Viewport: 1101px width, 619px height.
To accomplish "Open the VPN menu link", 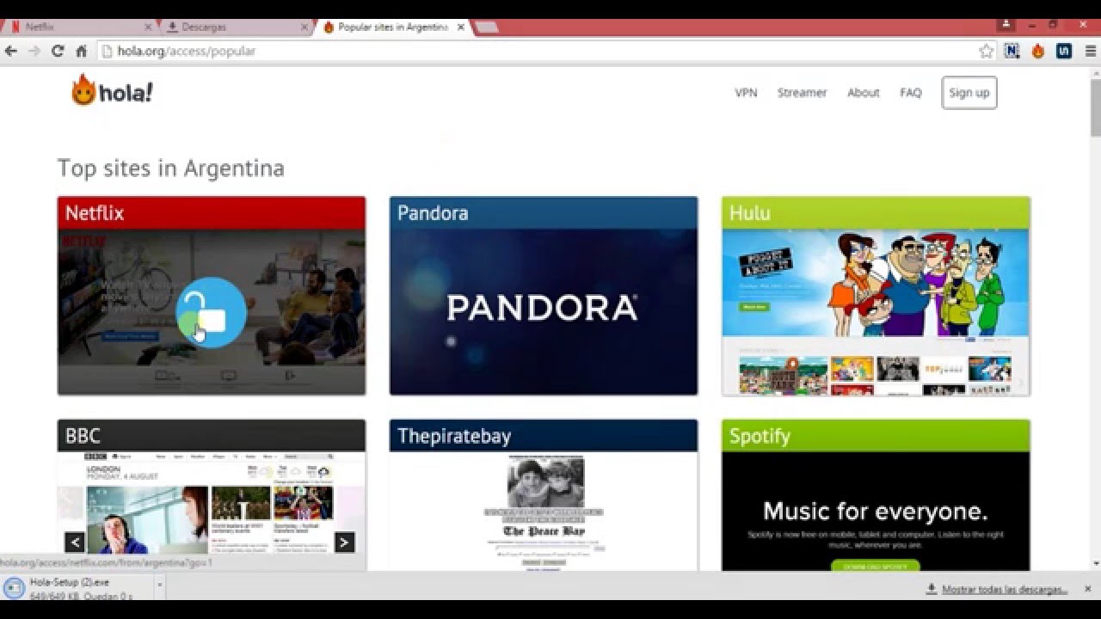I will coord(746,93).
